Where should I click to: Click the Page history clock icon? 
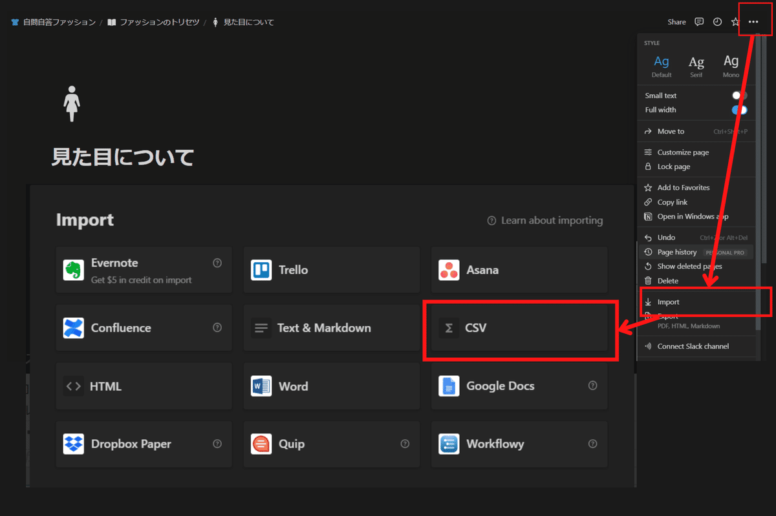pos(648,252)
